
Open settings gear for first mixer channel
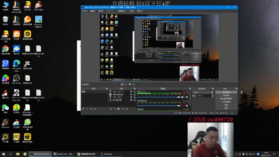tap(187, 97)
